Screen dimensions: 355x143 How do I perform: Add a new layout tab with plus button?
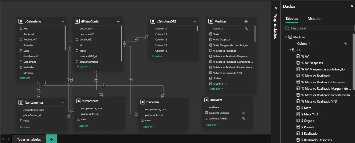pyautogui.click(x=51, y=139)
